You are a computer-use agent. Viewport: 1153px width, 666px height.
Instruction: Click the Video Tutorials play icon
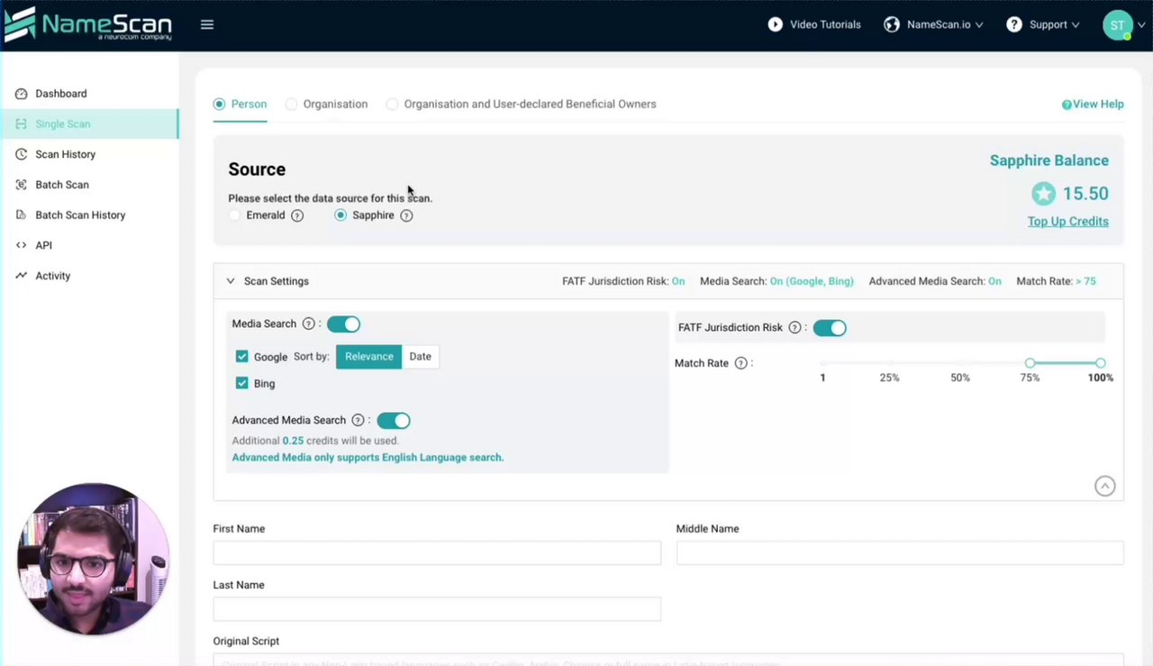[776, 24]
